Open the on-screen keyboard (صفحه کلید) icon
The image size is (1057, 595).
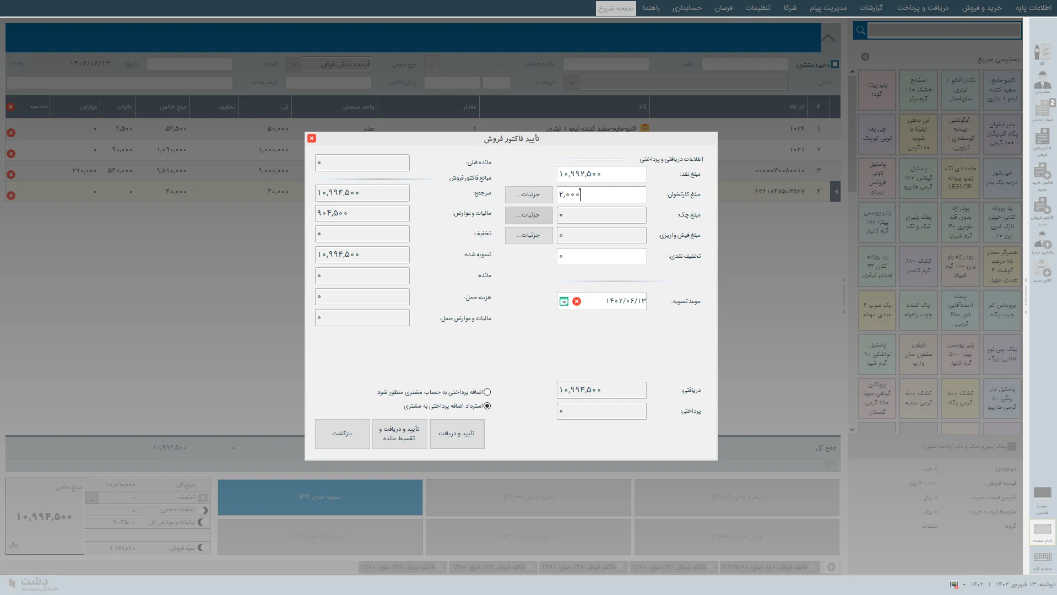[1042, 559]
